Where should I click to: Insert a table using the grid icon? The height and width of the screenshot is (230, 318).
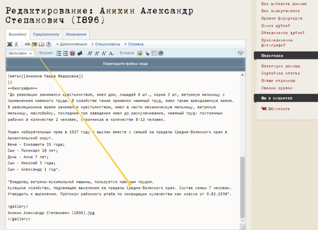click(154, 53)
